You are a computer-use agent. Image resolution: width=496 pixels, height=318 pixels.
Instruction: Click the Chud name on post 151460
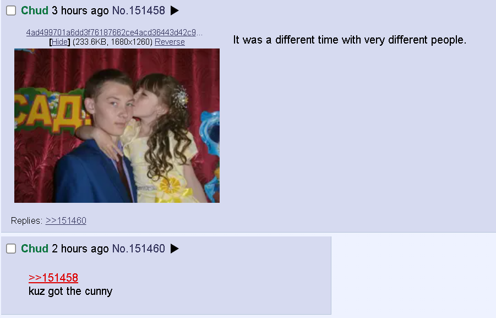35,249
